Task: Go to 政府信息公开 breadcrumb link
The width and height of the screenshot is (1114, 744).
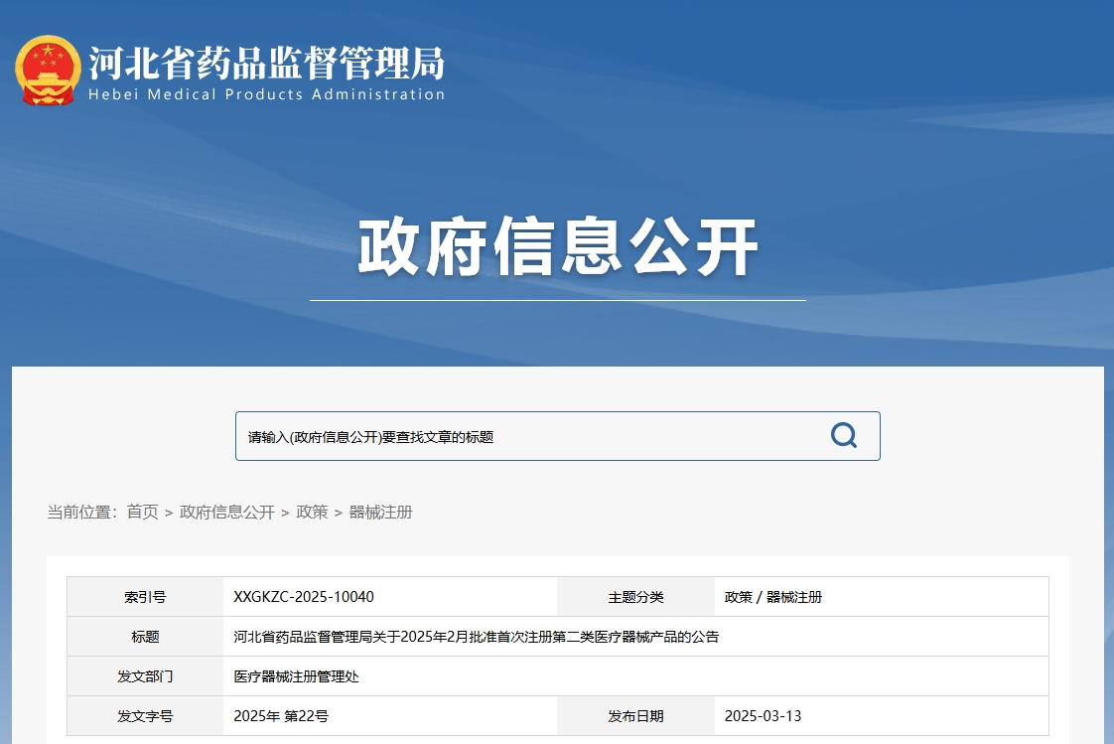Action: [x=226, y=513]
